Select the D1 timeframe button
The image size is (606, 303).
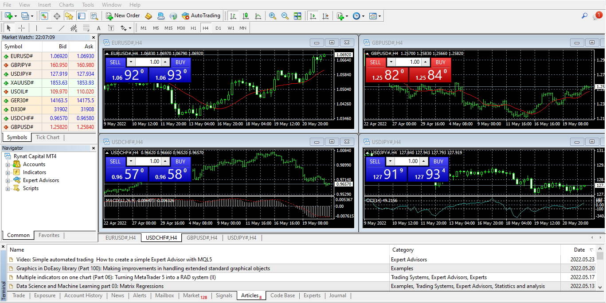pyautogui.click(x=218, y=28)
